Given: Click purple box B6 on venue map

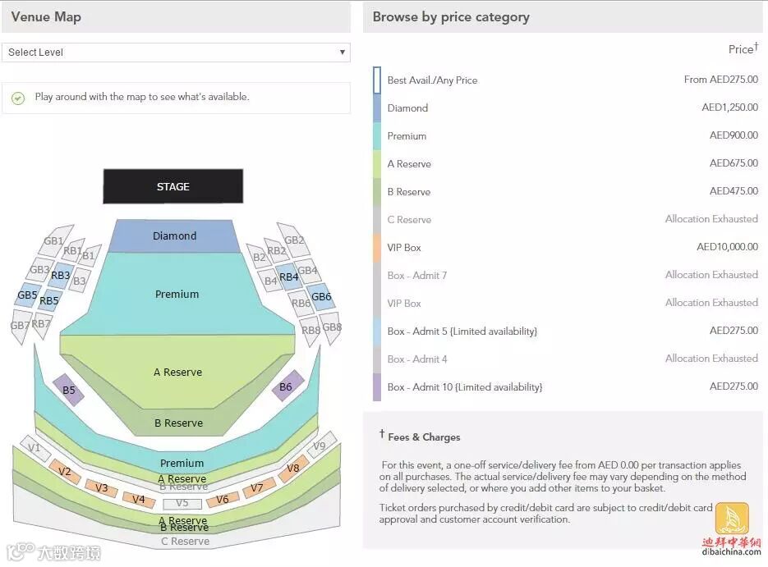Looking at the screenshot, I should tap(287, 386).
